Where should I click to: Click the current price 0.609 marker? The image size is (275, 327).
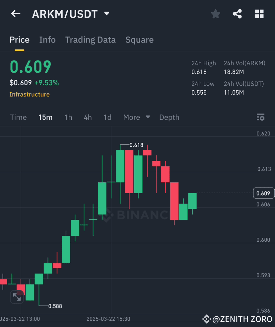pyautogui.click(x=264, y=193)
